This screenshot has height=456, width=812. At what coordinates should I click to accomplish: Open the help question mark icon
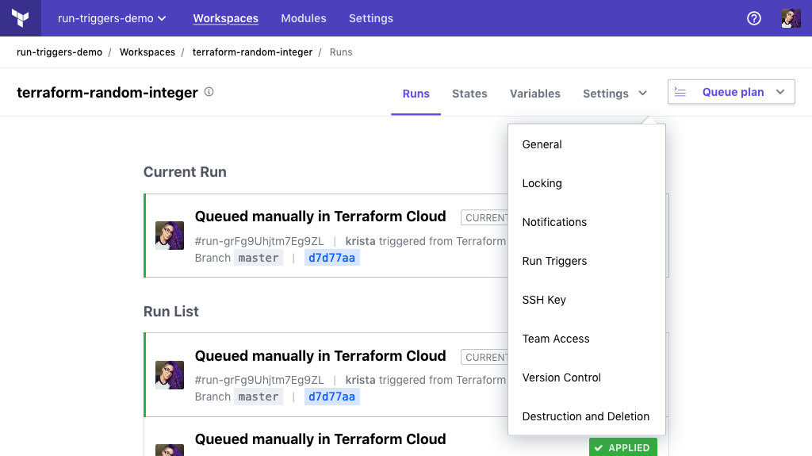coord(754,18)
